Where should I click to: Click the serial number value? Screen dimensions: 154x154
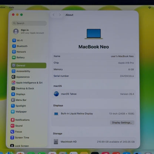pyautogui.click(x=127, y=76)
